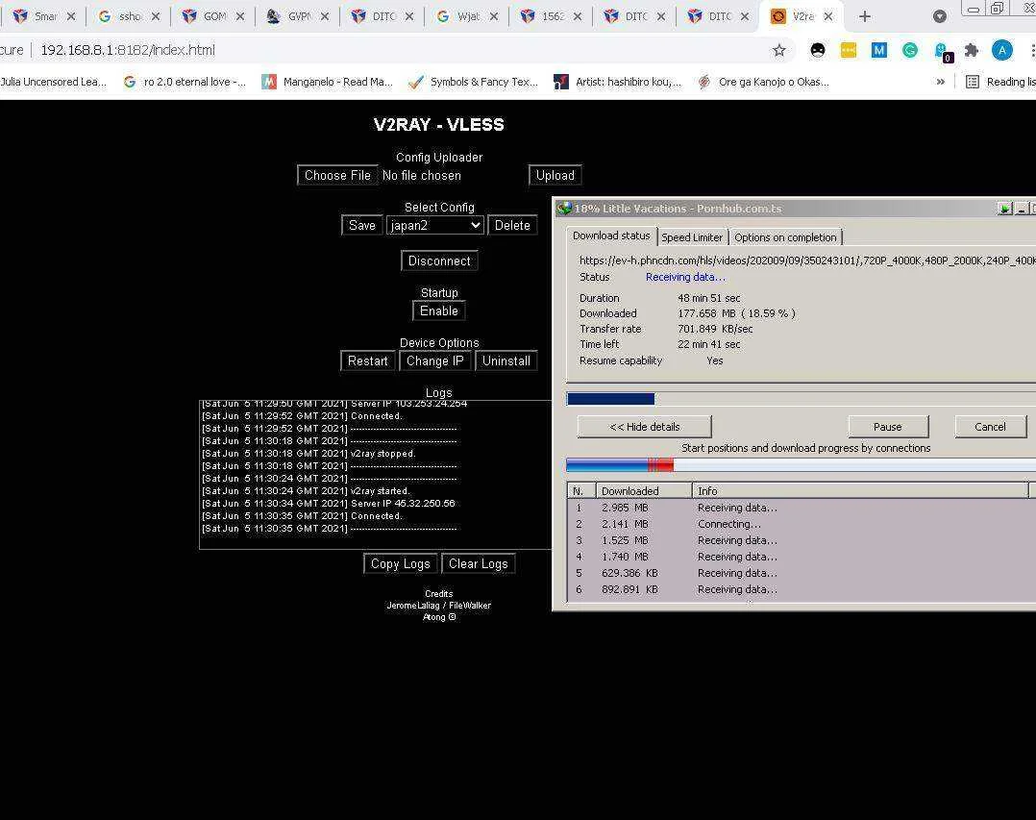This screenshot has width=1036, height=820.
Task: Open the Reading list
Action: tap(1000, 82)
